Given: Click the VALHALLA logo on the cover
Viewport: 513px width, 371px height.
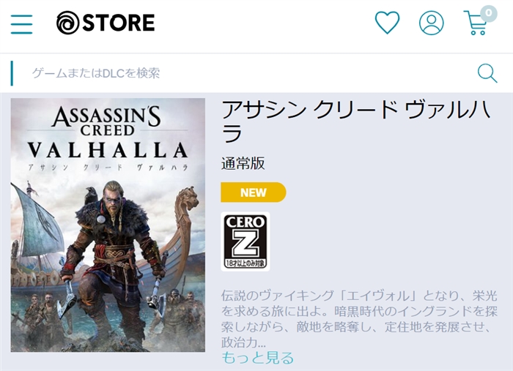Looking at the screenshot, I should (x=108, y=150).
